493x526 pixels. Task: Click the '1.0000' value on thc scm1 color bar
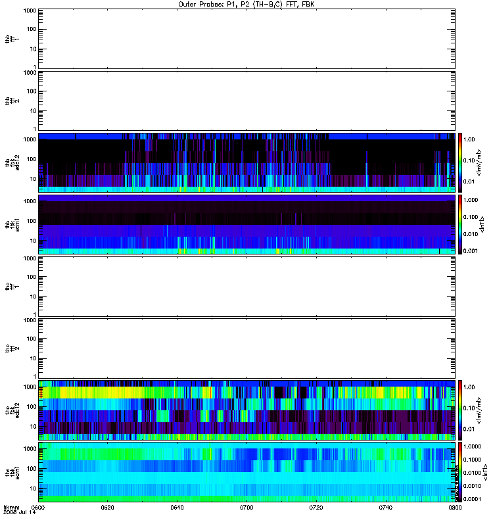472,446
